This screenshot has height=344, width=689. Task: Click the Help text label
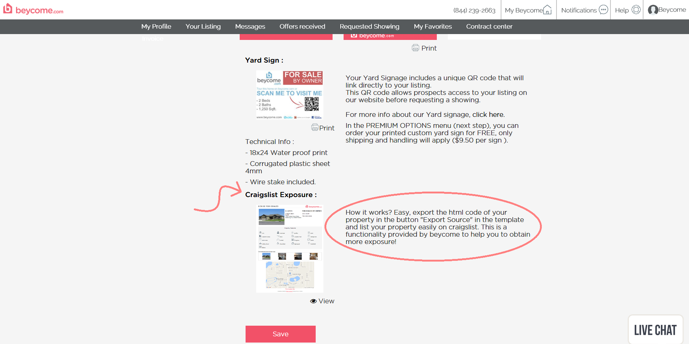tap(622, 10)
